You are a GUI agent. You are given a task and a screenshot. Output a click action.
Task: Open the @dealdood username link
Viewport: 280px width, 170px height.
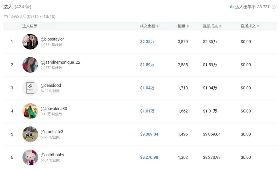click(51, 85)
